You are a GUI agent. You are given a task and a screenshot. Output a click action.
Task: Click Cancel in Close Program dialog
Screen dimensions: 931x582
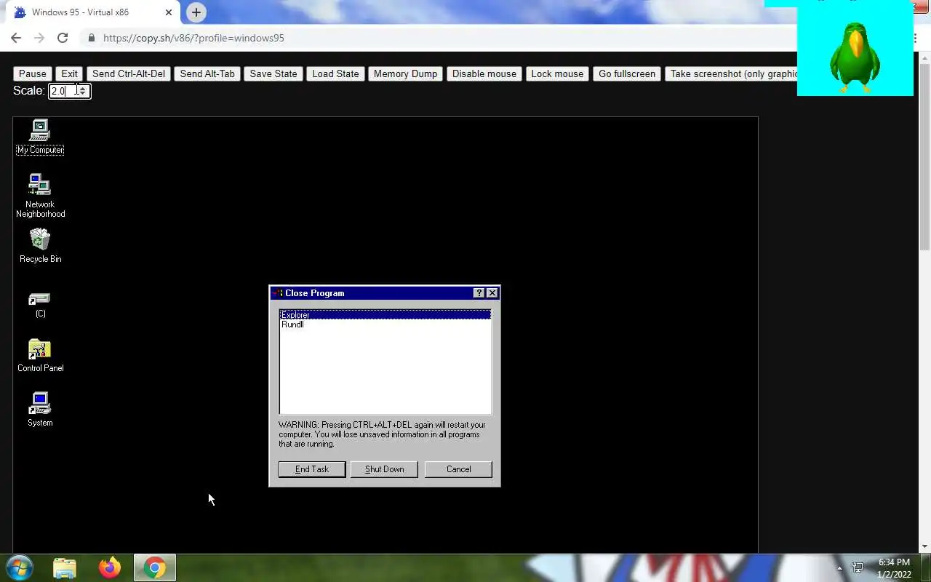point(458,469)
